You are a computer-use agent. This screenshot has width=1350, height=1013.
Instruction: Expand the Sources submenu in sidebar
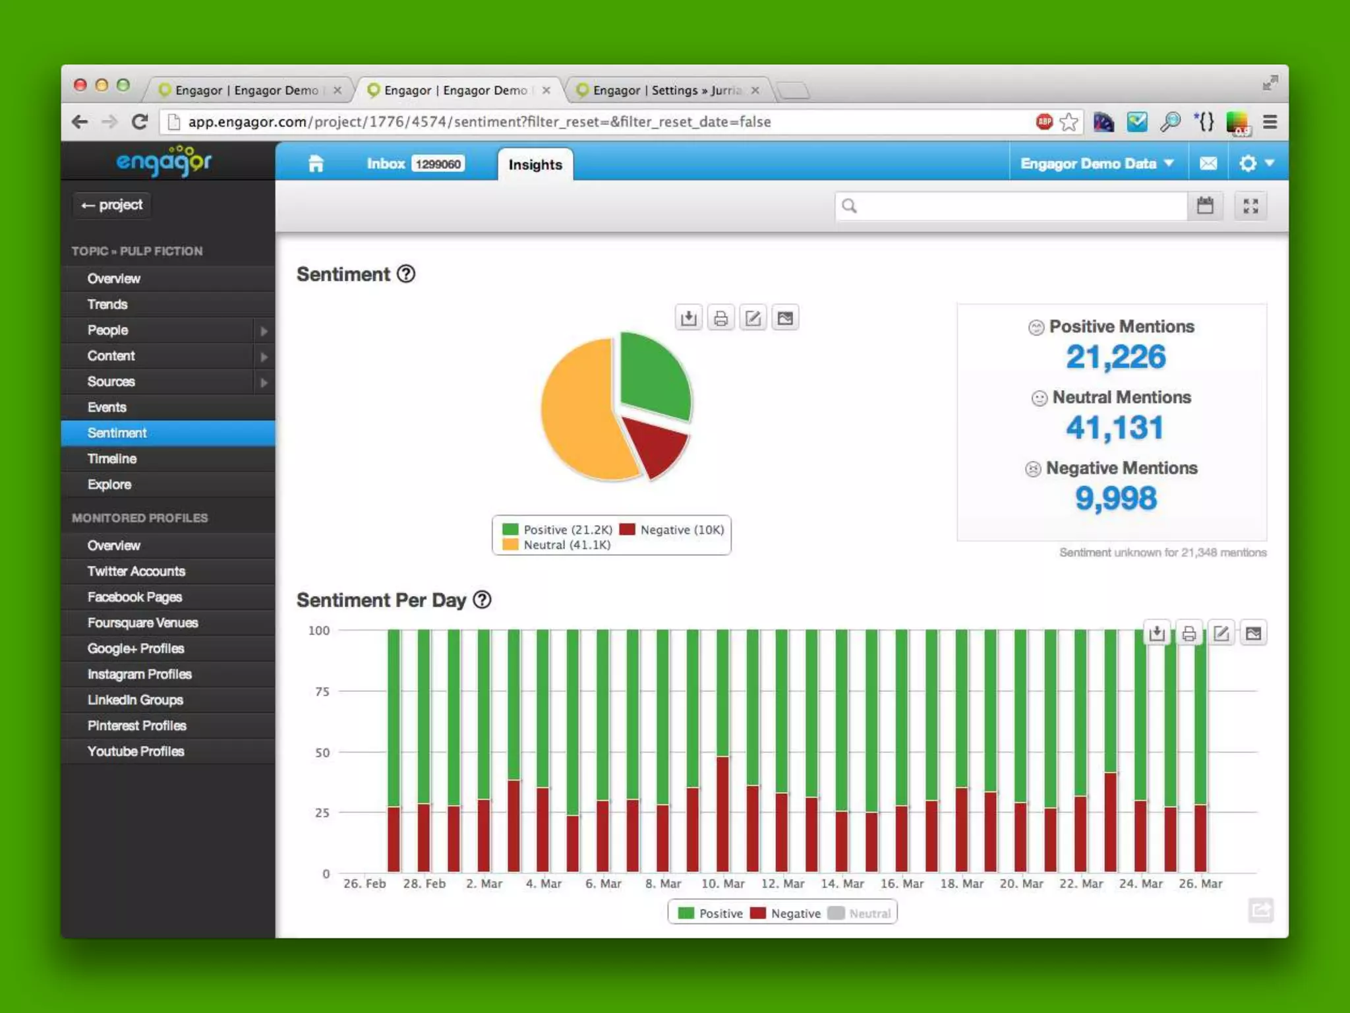tap(263, 382)
